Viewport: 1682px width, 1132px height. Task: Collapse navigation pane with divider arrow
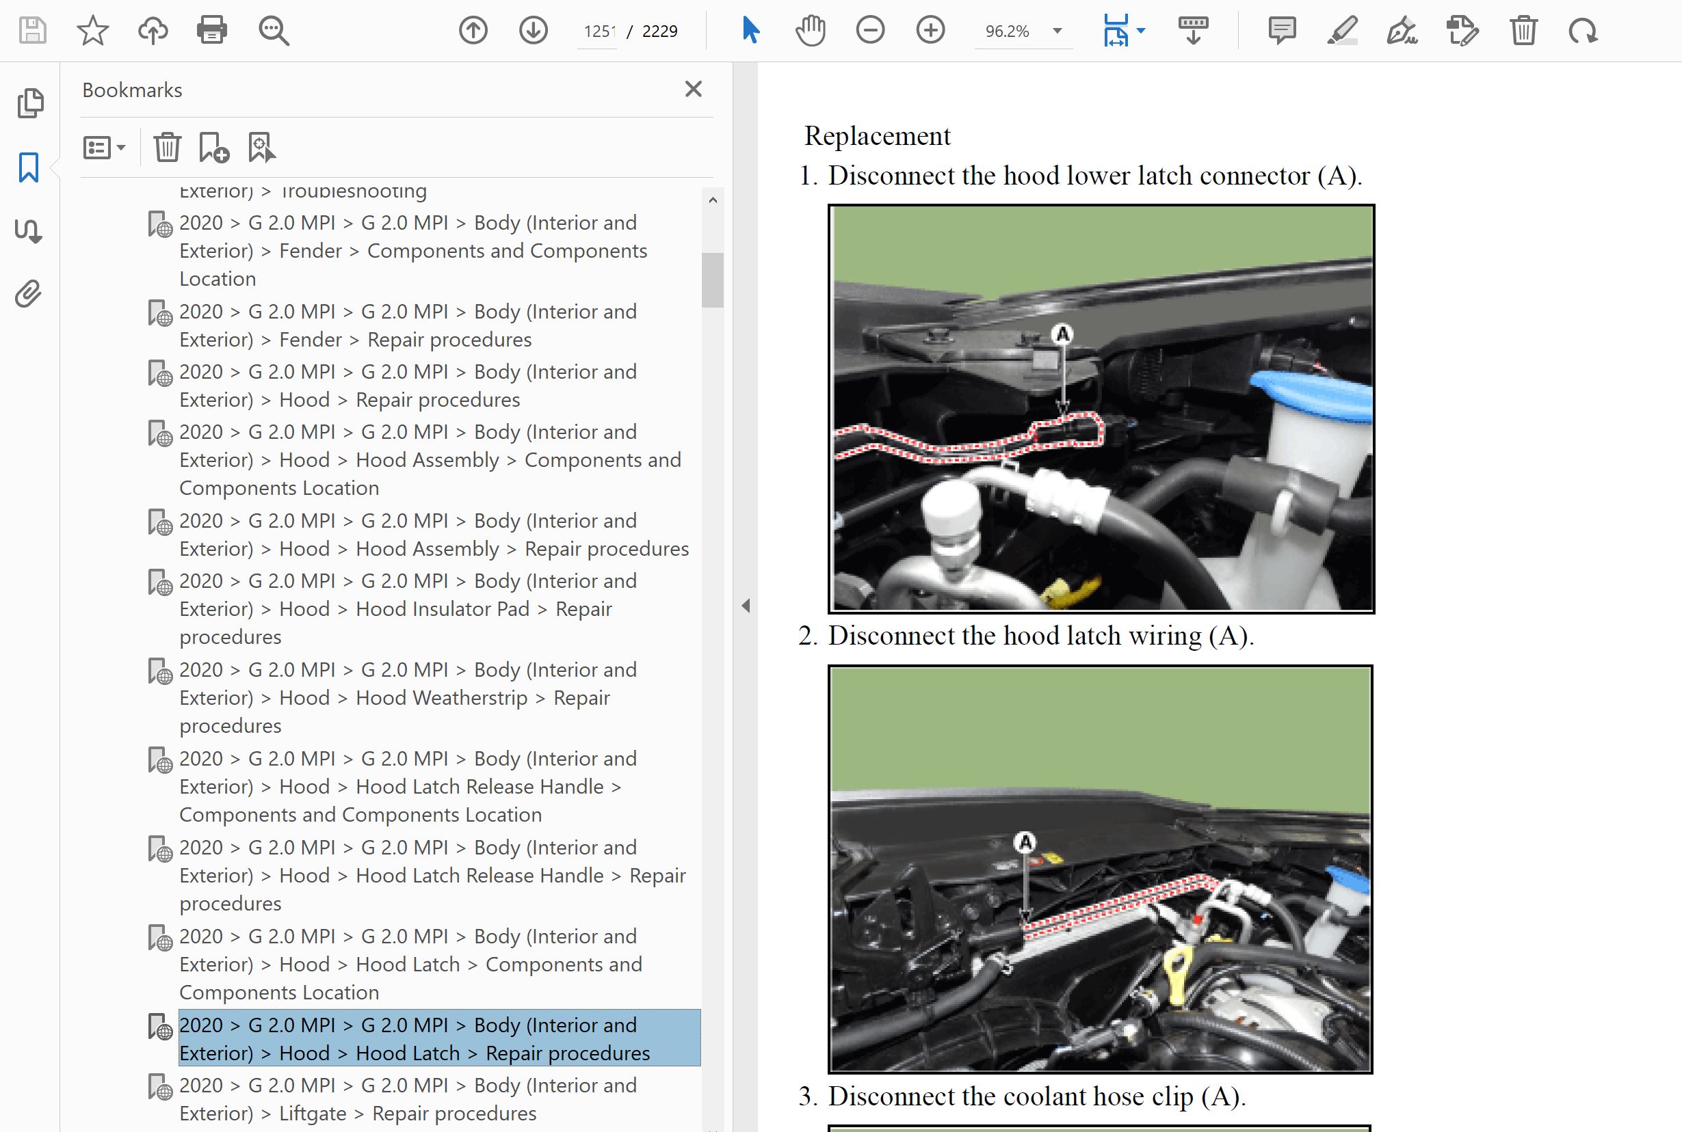746,606
